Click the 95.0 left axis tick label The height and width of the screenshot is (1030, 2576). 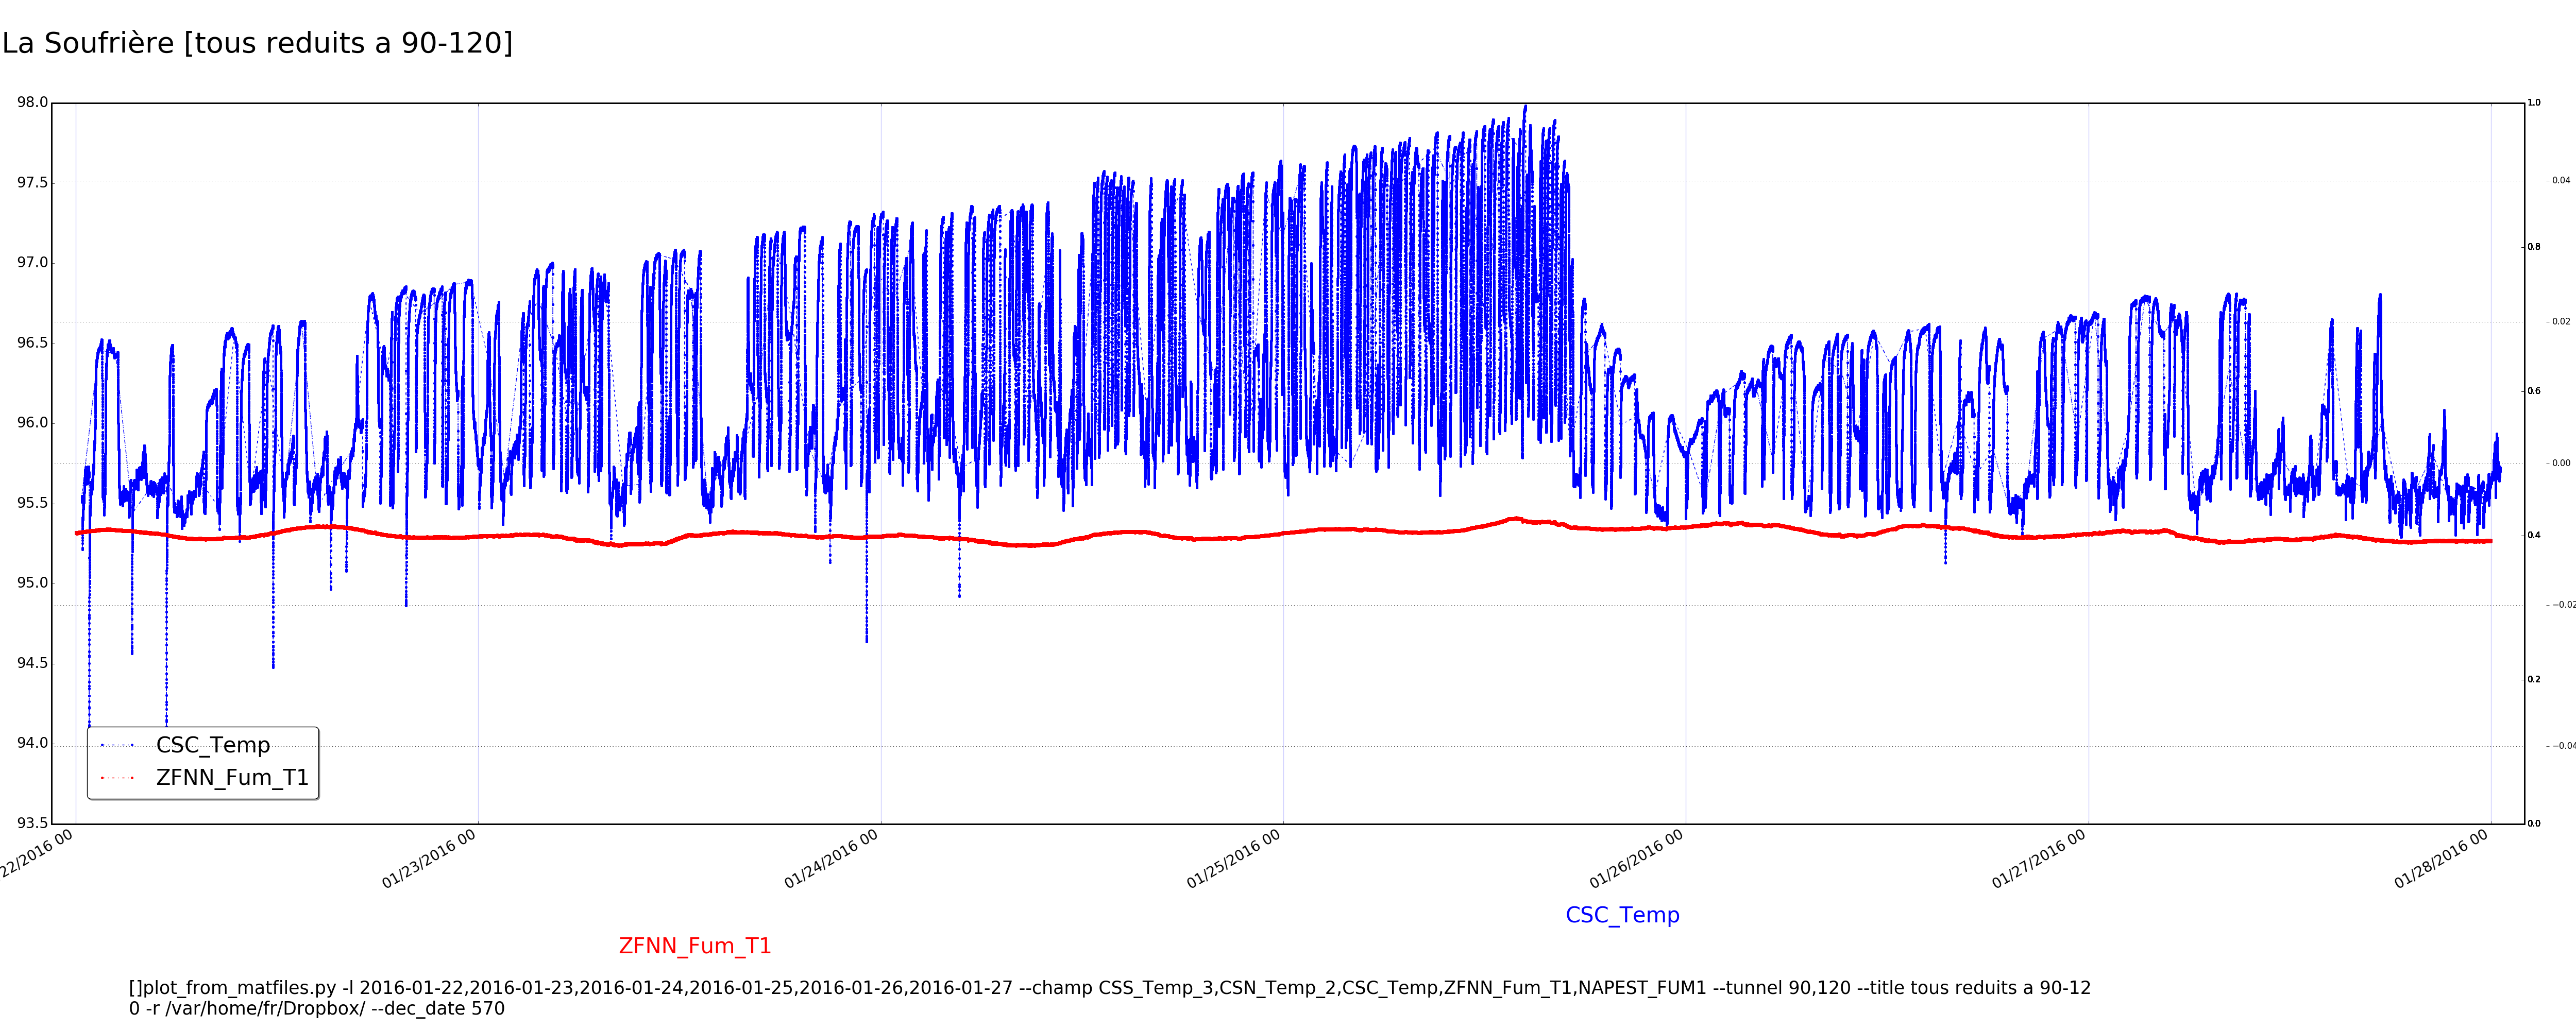click(x=32, y=583)
